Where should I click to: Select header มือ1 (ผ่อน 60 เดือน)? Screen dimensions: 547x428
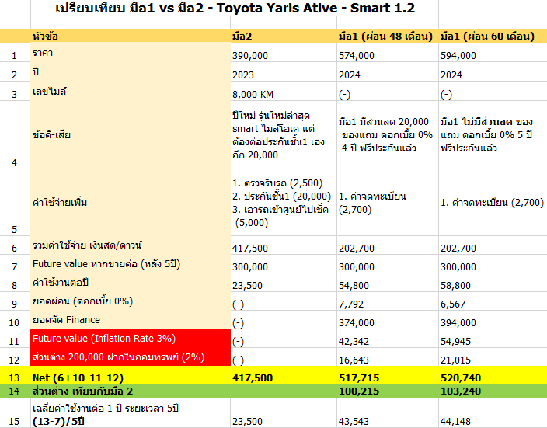coord(493,36)
